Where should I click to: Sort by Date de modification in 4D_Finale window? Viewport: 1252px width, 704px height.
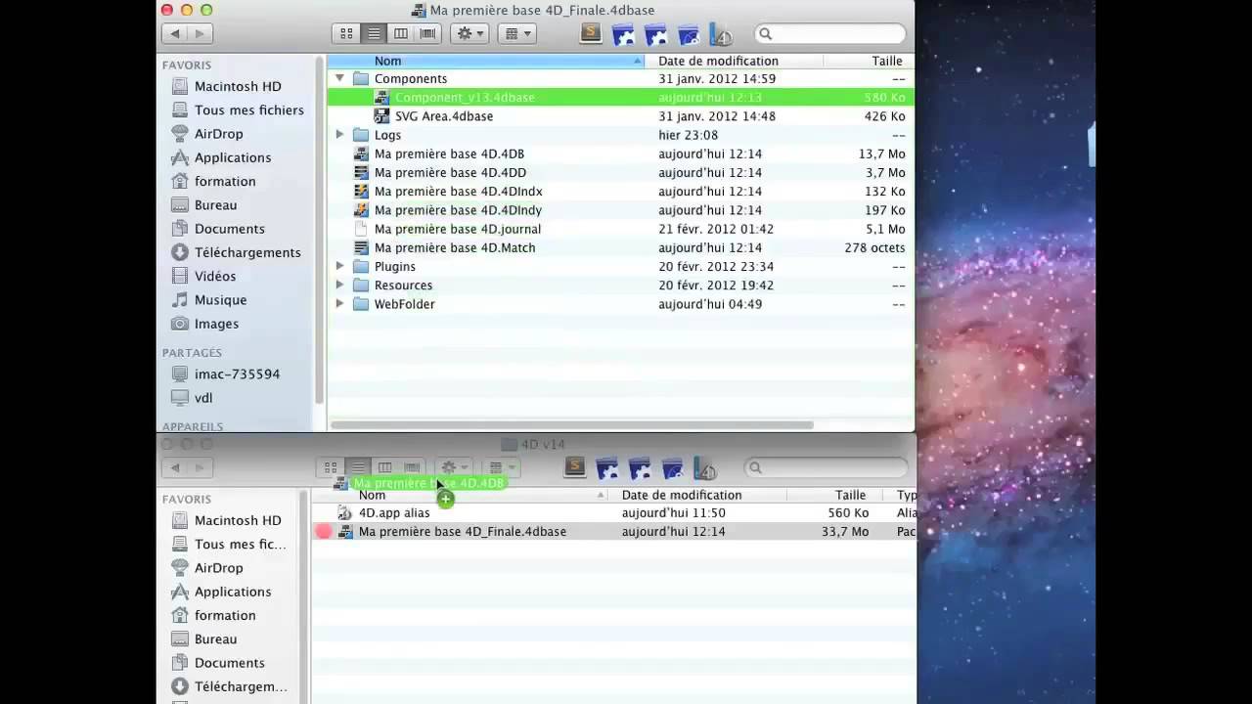(x=734, y=61)
